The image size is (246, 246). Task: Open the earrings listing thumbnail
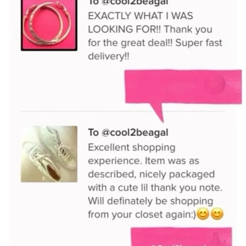pyautogui.click(x=49, y=25)
